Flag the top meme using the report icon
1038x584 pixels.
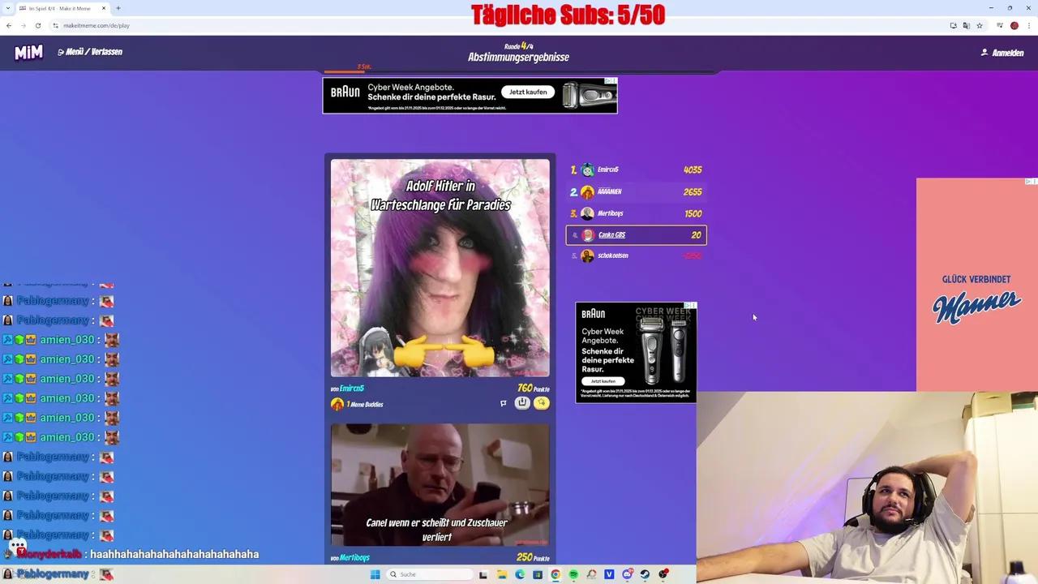503,403
